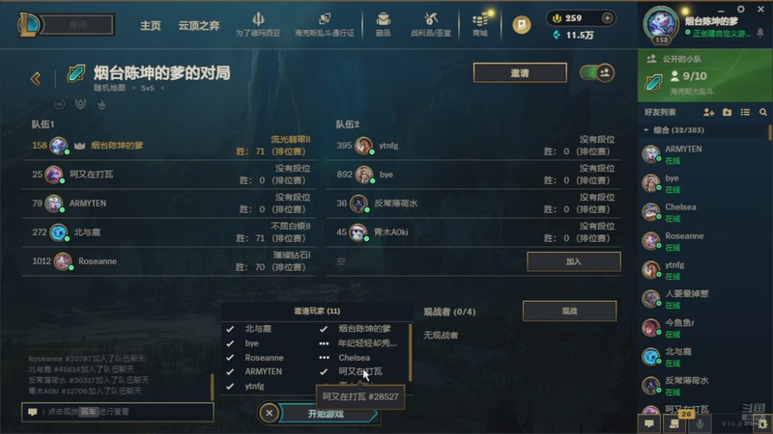Collapse the 综合 (32/303) friends group
This screenshot has height=434, width=773.
click(645, 130)
